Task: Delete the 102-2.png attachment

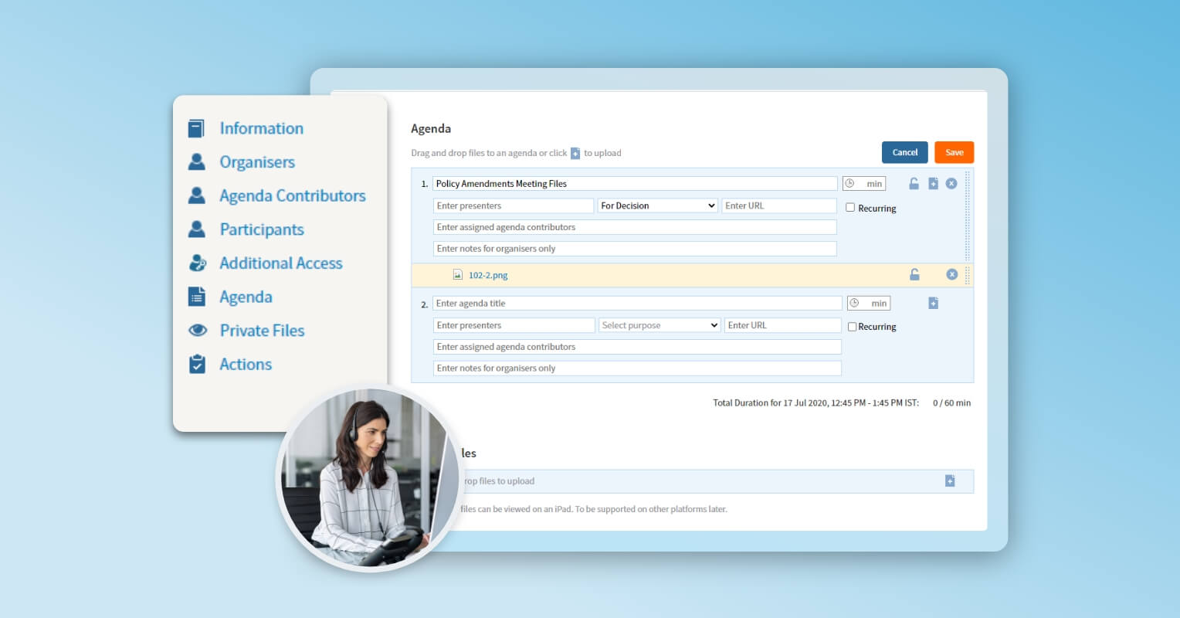Action: (951, 275)
